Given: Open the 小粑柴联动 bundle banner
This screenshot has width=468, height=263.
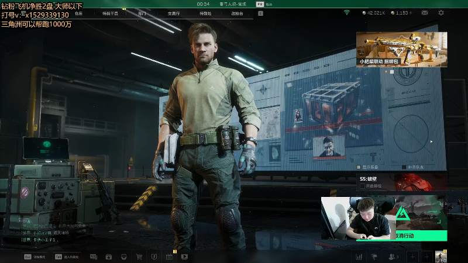Looking at the screenshot, I should tap(402, 50).
